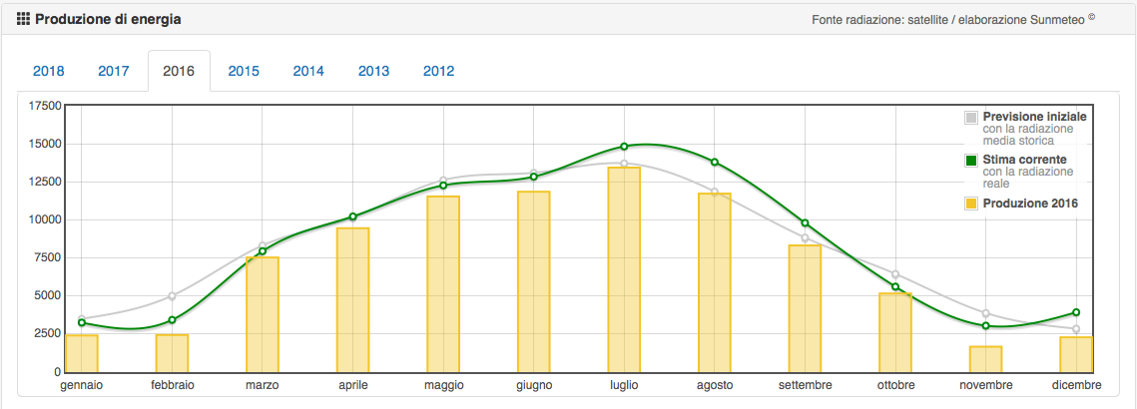Switch to the 2018 tab

(x=49, y=71)
